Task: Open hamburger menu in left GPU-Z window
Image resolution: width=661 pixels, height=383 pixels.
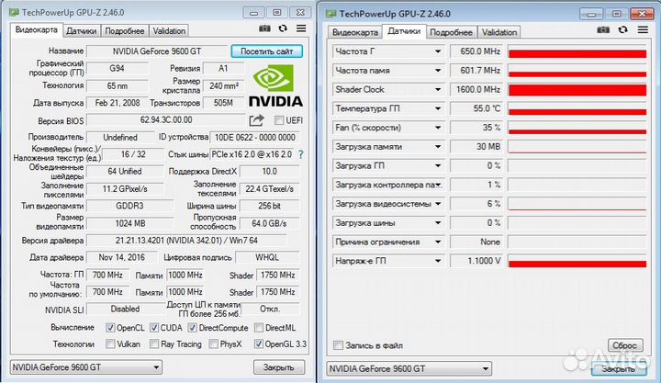Action: [x=301, y=28]
